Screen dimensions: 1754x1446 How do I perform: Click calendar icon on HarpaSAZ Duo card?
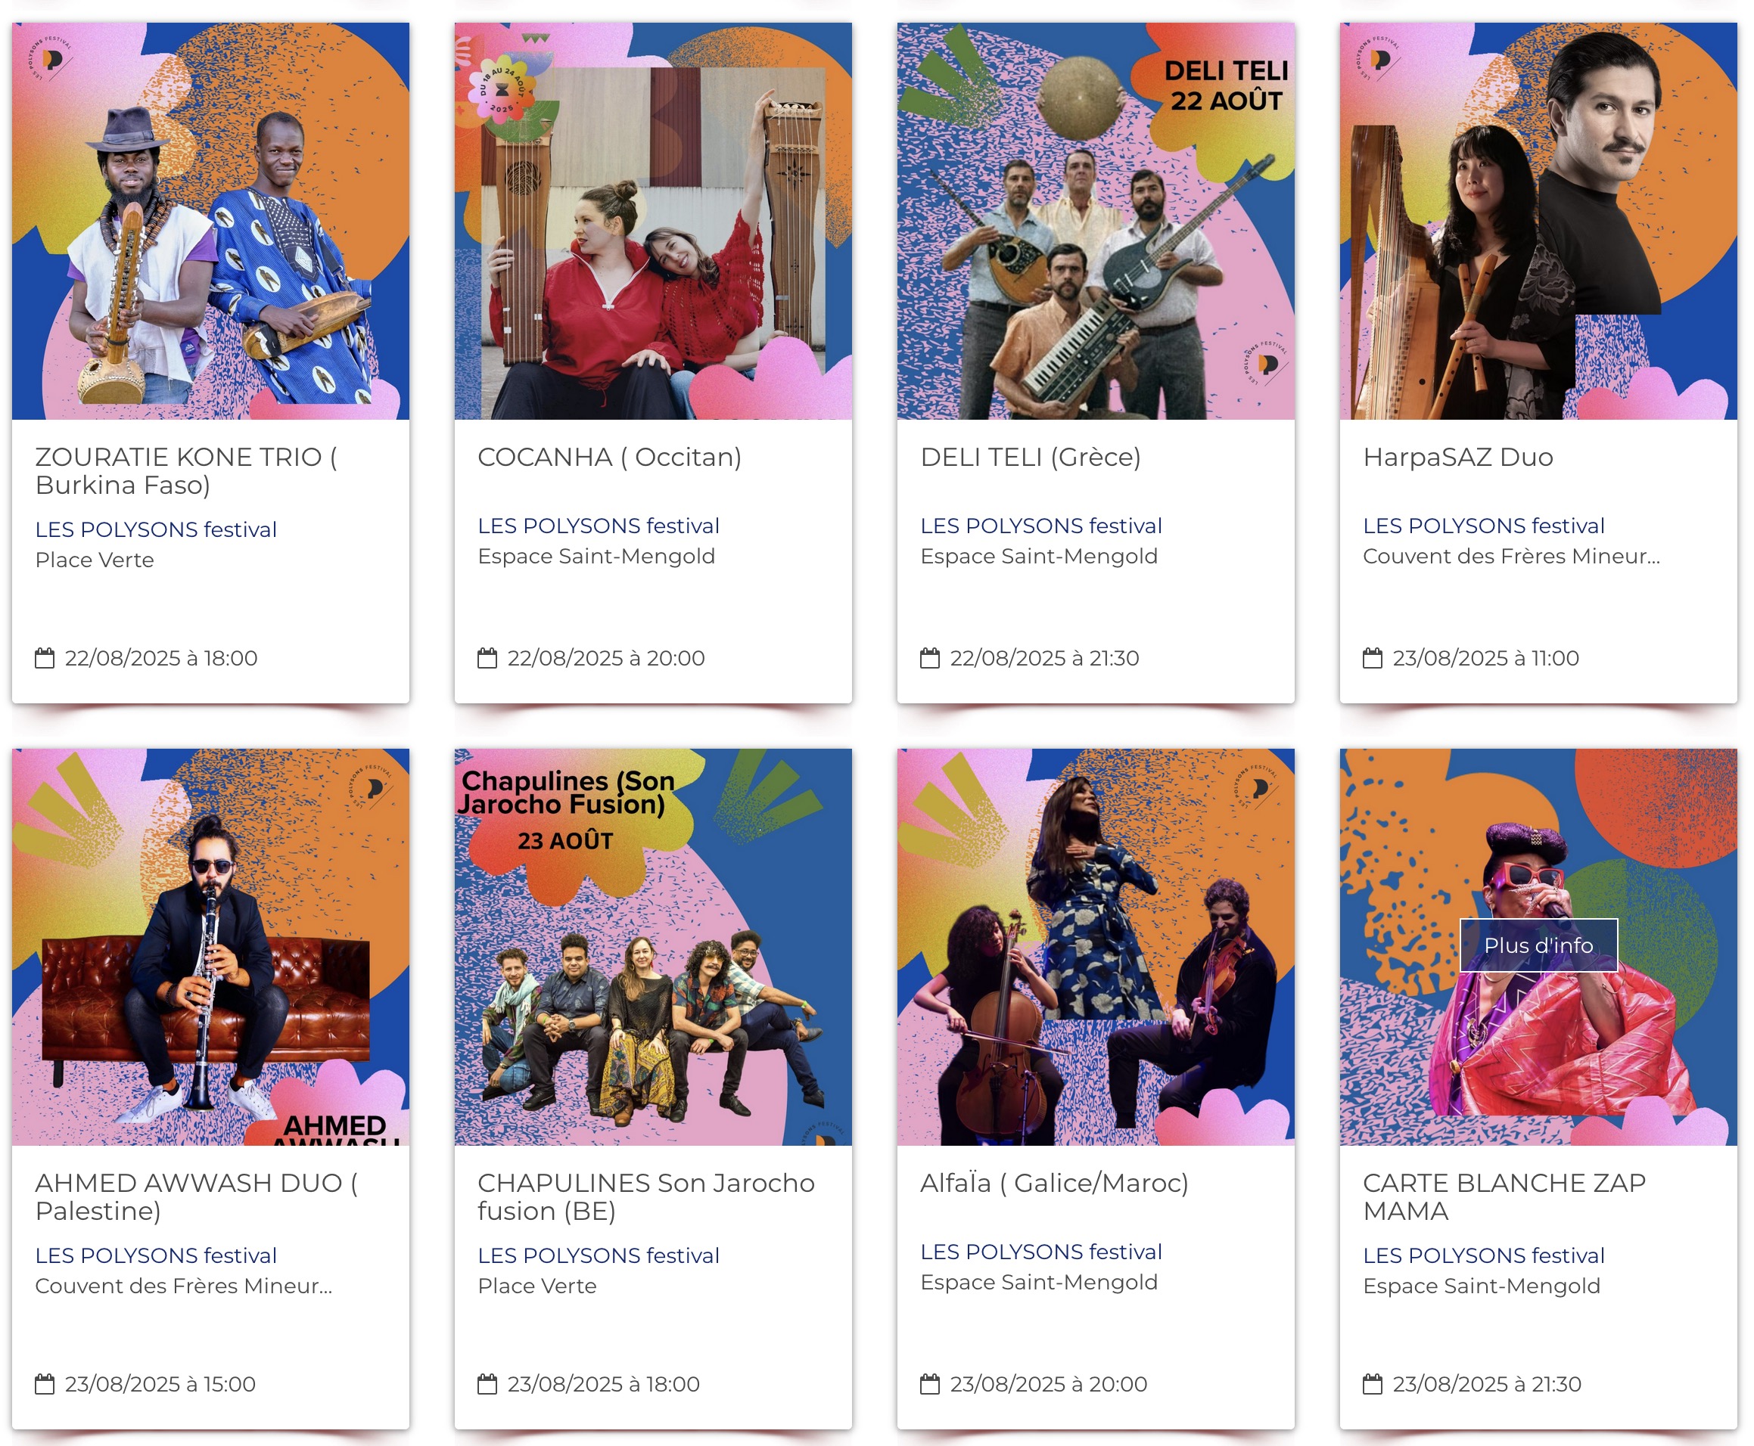[x=1372, y=658]
